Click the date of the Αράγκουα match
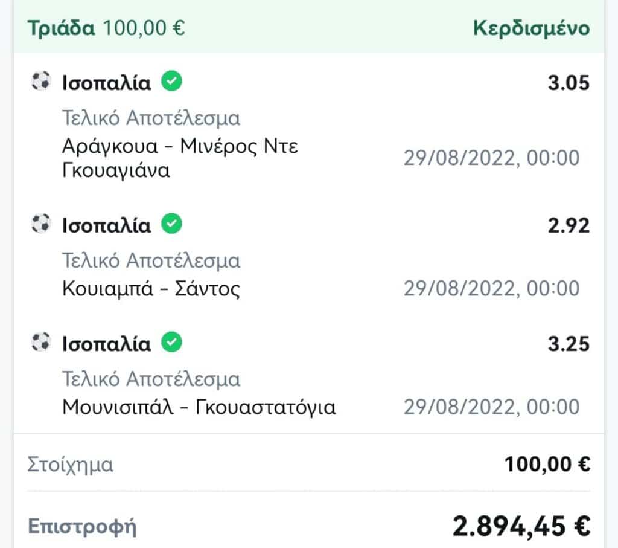Screen dimensions: 618x548 [x=491, y=158]
